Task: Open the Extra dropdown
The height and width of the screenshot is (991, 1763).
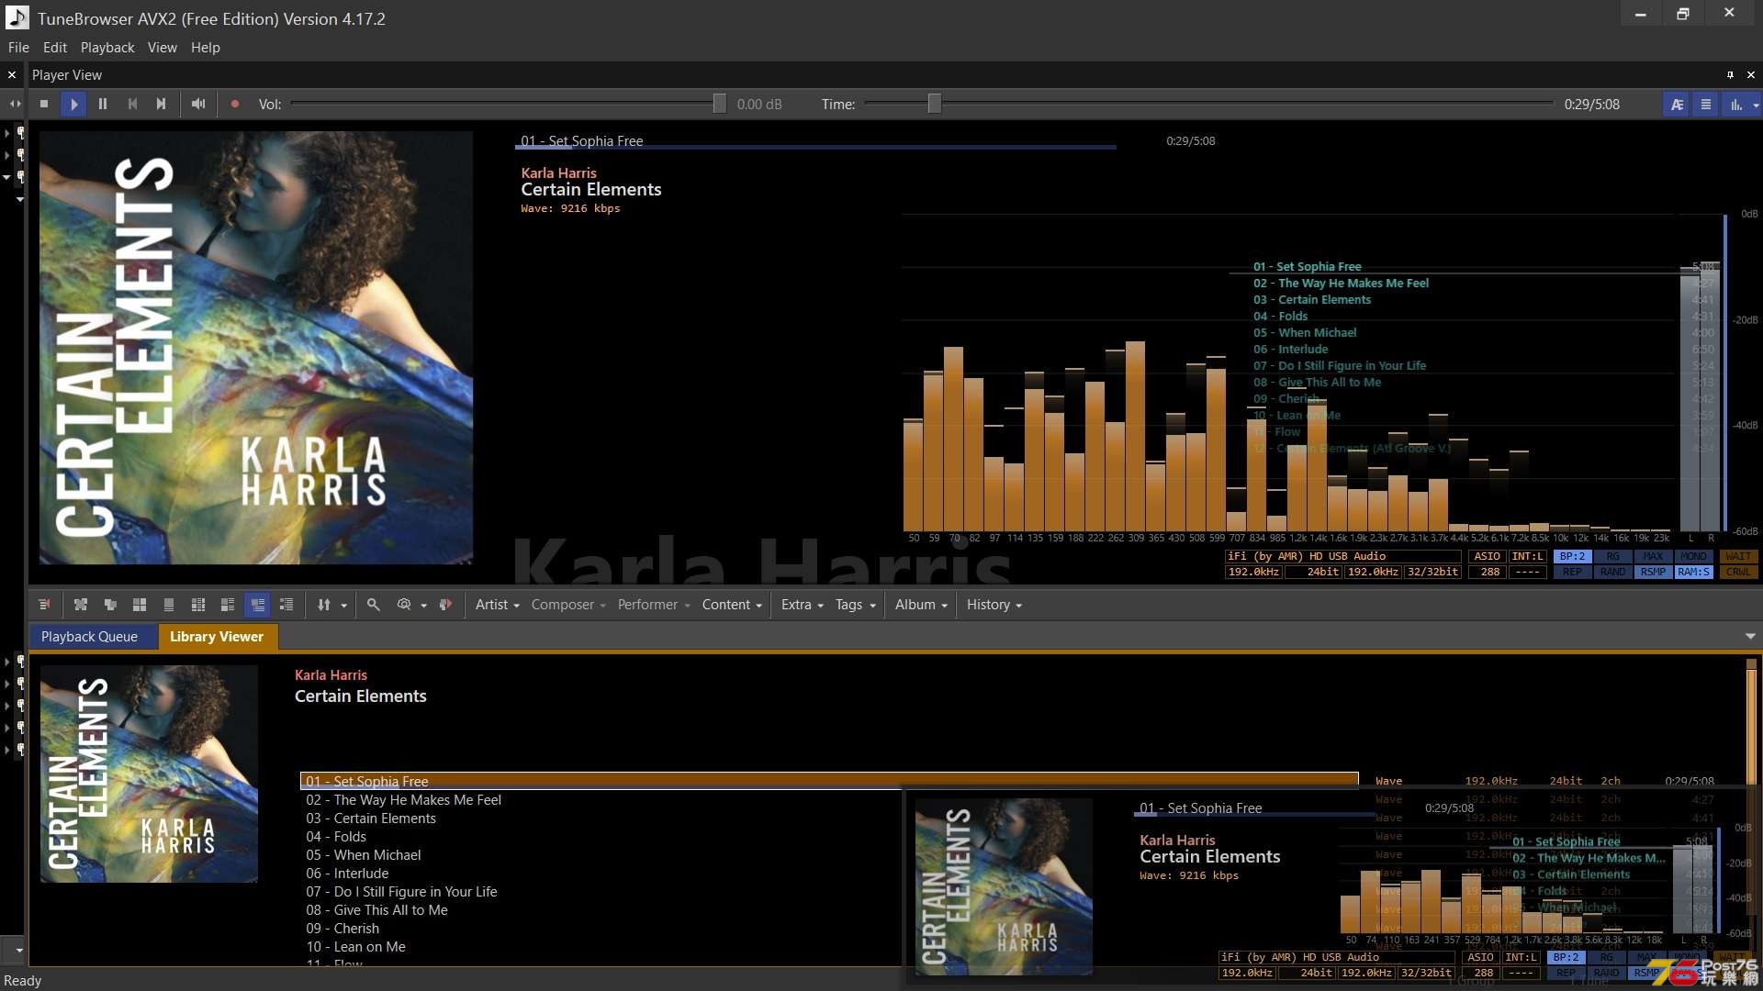Action: pyautogui.click(x=802, y=605)
